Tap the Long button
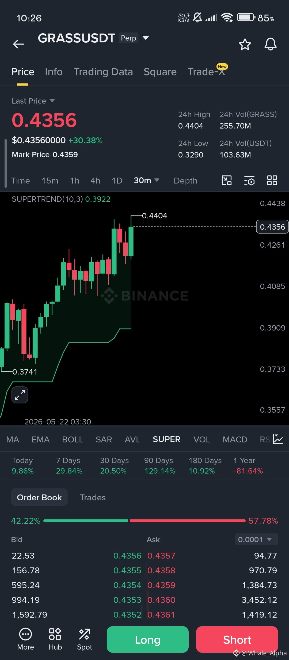 coord(148,640)
